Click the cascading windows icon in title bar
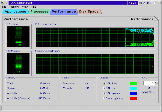162x112 pixels. 144,3
